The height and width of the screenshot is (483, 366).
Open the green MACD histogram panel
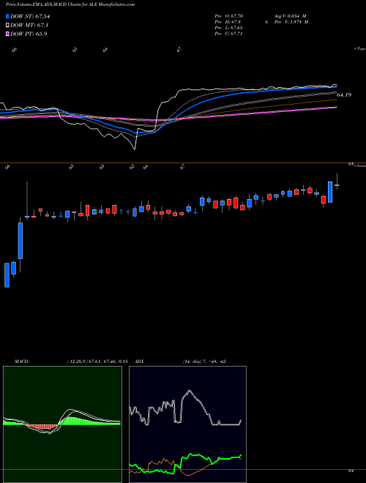click(62, 424)
